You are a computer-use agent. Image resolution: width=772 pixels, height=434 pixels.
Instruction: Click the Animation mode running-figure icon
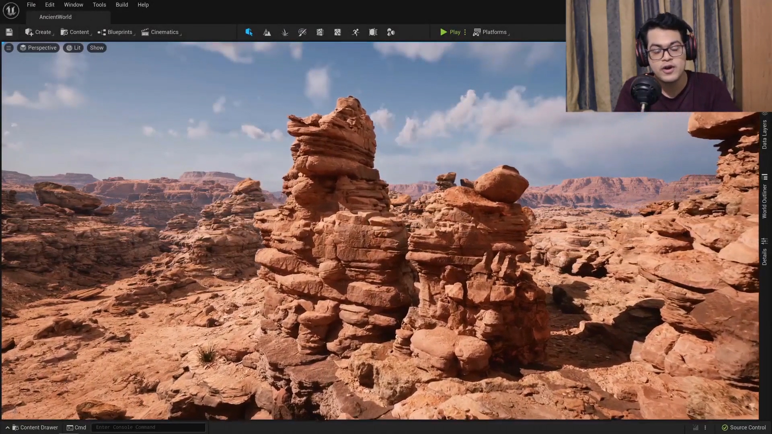(x=355, y=32)
